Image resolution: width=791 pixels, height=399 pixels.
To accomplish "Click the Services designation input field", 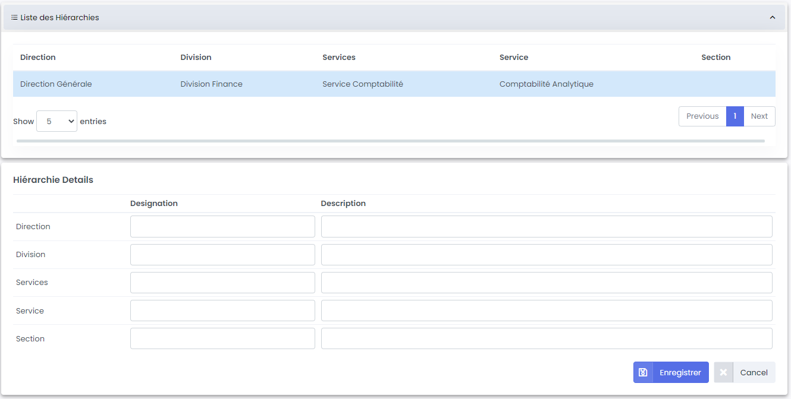I will (222, 283).
